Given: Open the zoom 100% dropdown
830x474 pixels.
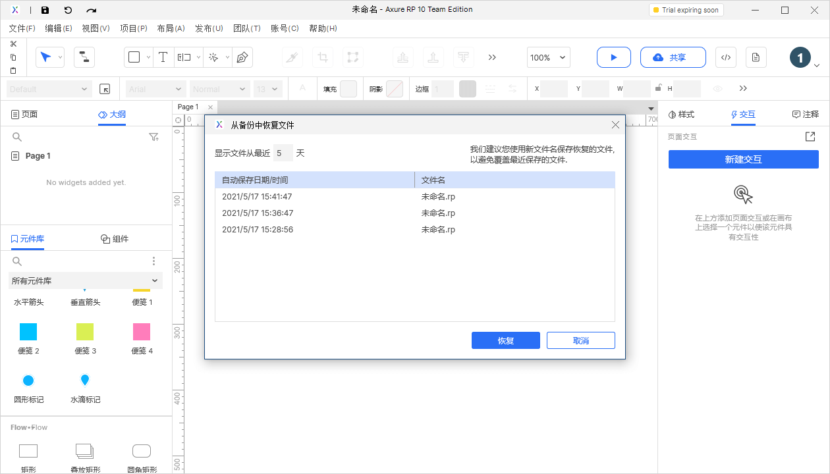Looking at the screenshot, I should click(x=549, y=57).
